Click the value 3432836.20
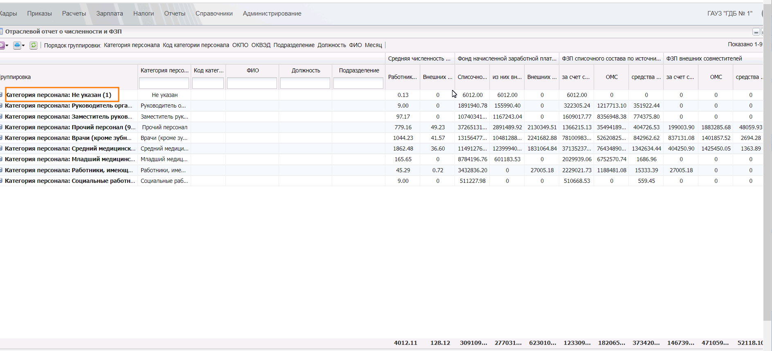 pyautogui.click(x=473, y=170)
